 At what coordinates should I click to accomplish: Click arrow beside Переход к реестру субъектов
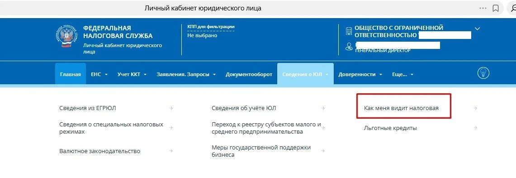pos(323,128)
